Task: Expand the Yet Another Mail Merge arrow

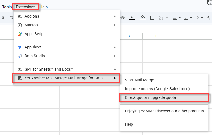Action: [115, 78]
